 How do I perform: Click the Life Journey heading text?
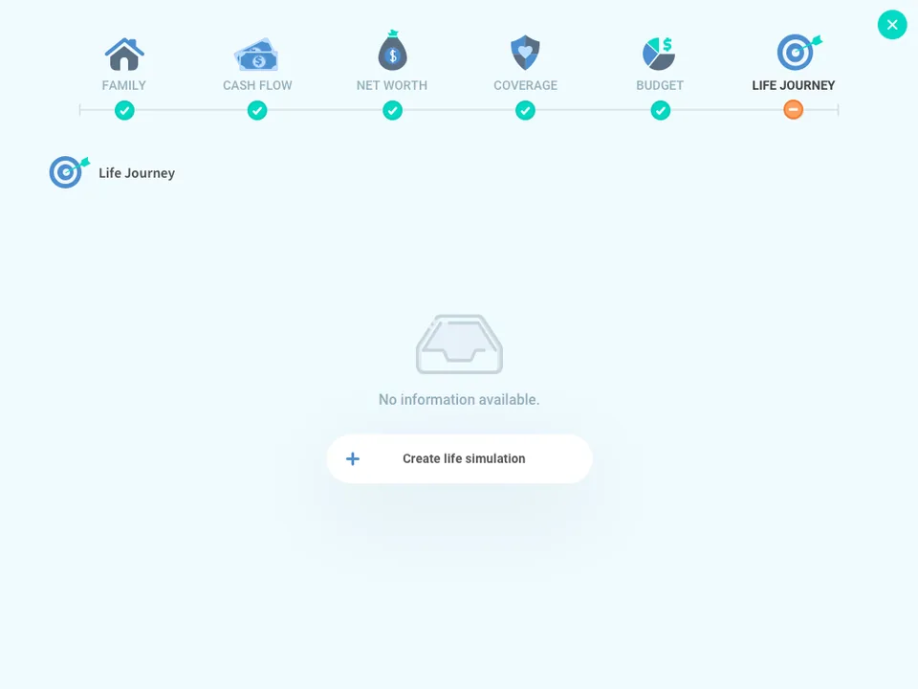tap(137, 173)
